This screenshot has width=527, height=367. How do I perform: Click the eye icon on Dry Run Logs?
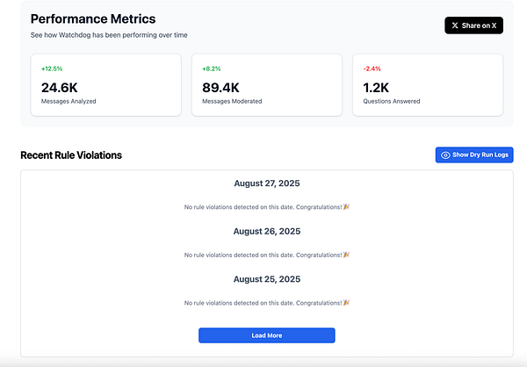(x=445, y=155)
